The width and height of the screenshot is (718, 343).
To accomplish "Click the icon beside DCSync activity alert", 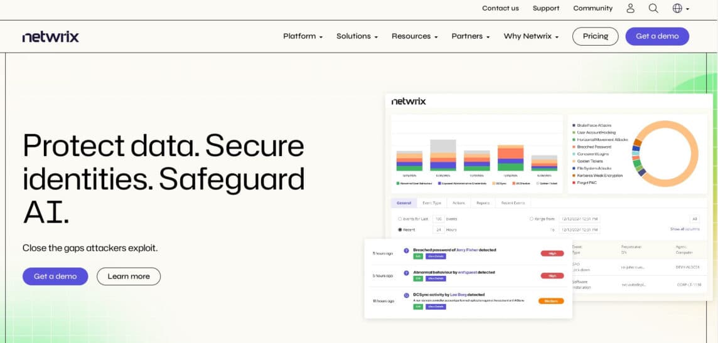I will pyautogui.click(x=406, y=295).
